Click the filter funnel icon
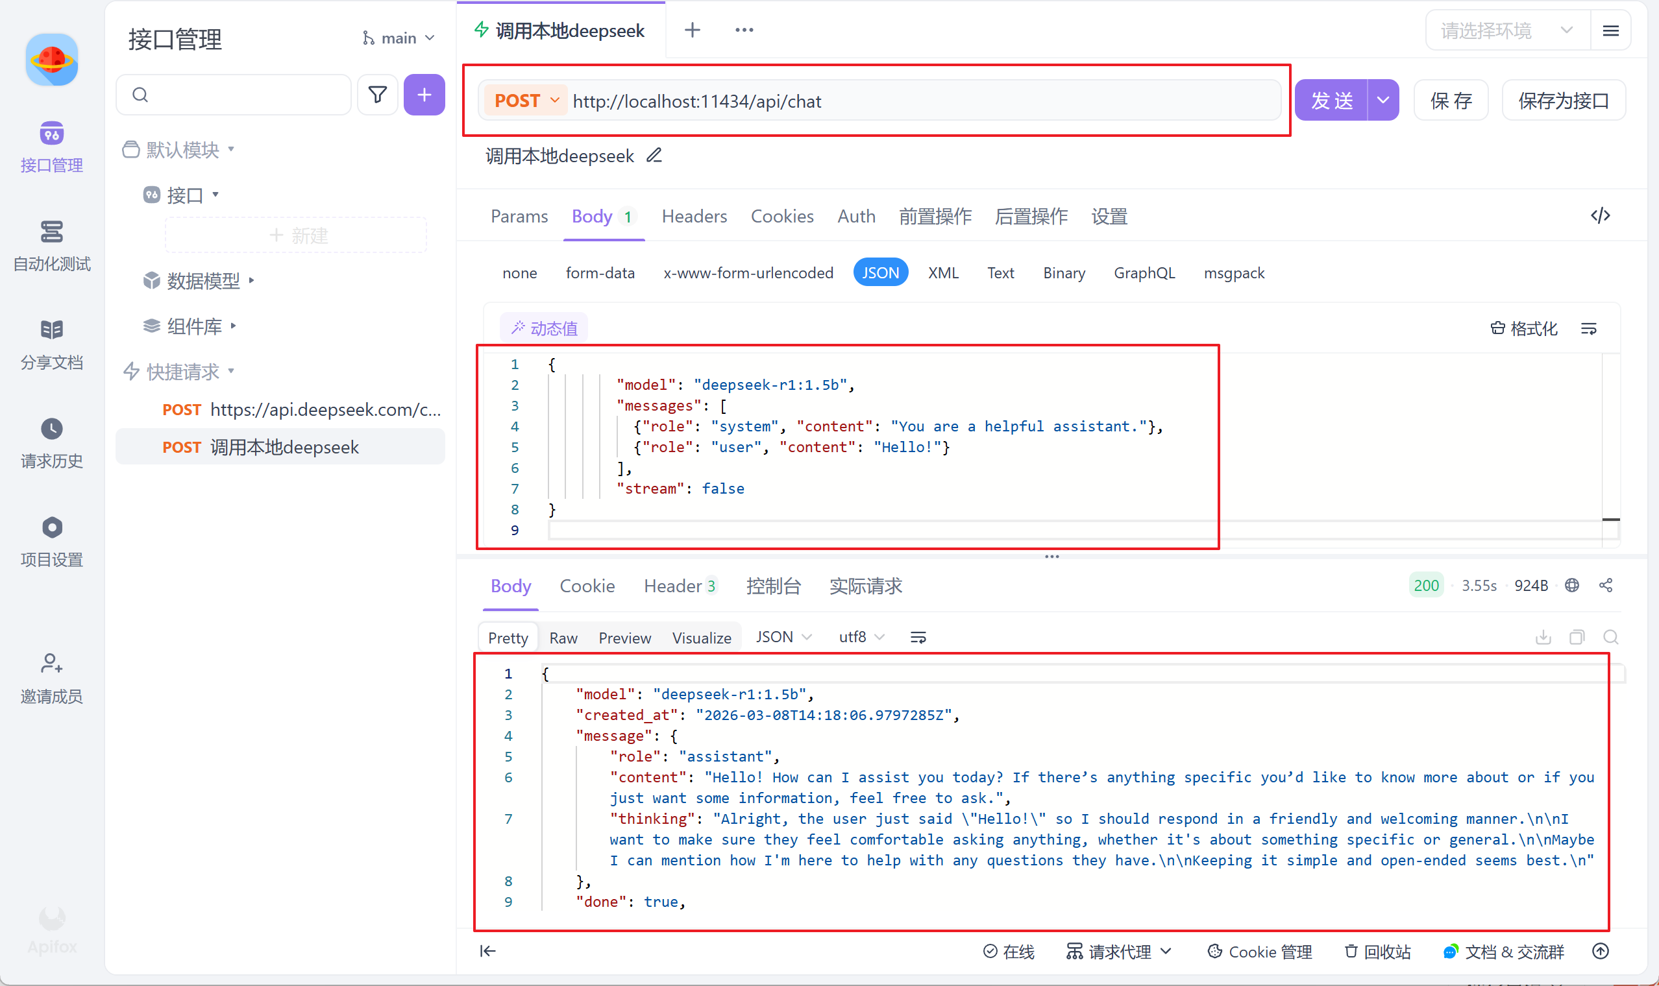Screen dimensions: 1659x986 click(378, 95)
